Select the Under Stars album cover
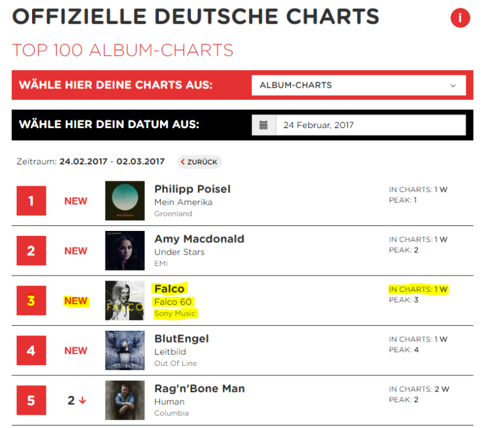The image size is (482, 428). [125, 250]
